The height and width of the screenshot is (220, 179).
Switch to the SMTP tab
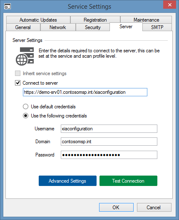[157, 27]
